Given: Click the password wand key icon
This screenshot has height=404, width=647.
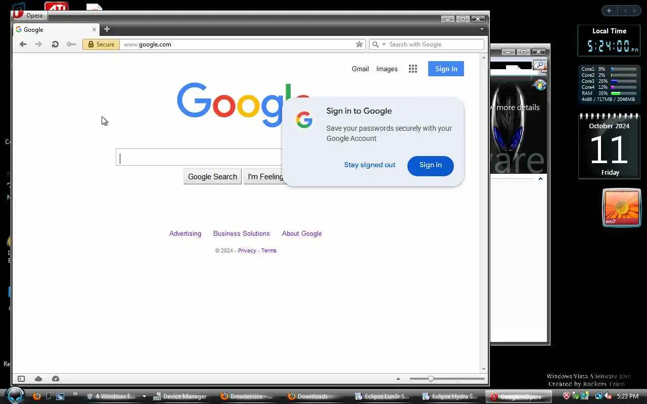Looking at the screenshot, I should pos(71,44).
